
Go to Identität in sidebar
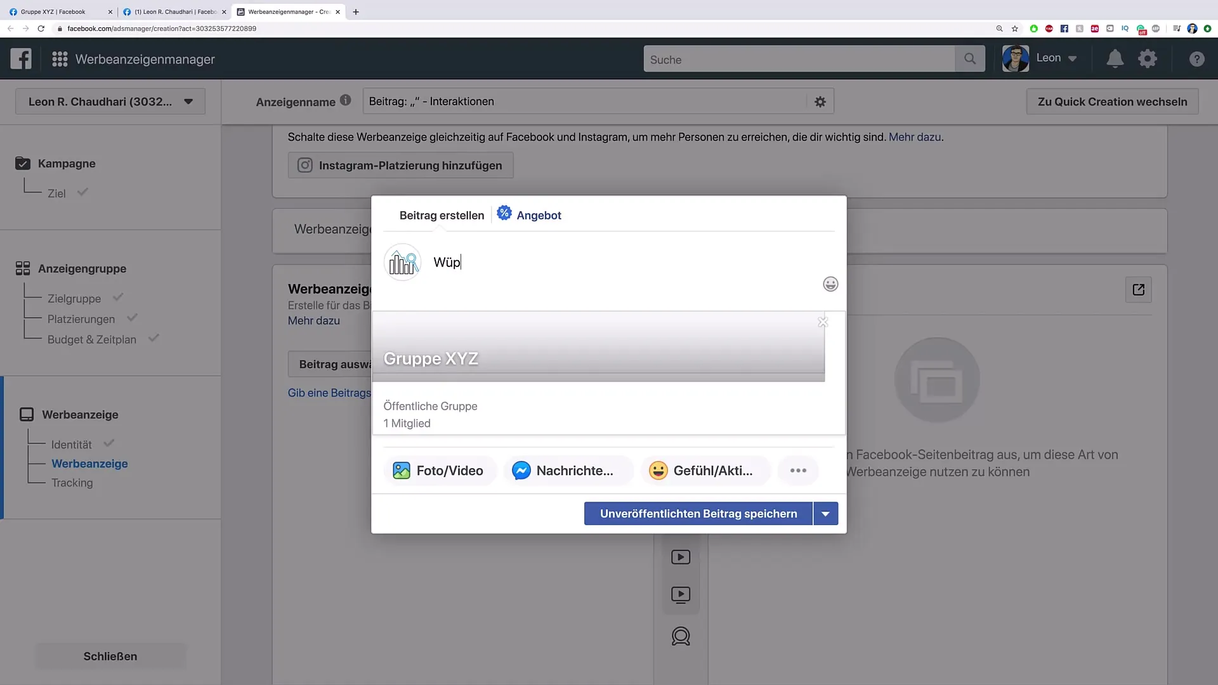click(x=72, y=445)
